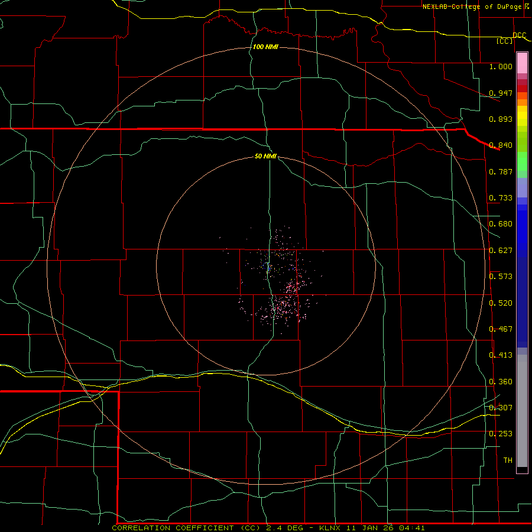Click the 0.840 color scale label
Screen dimensions: 532x532
(x=501, y=145)
